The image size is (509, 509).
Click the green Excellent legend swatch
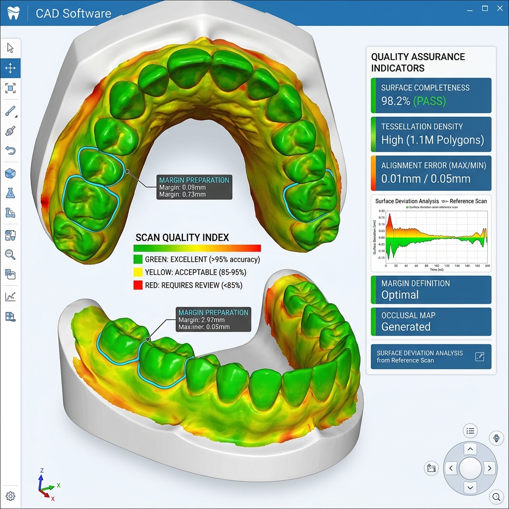click(138, 259)
